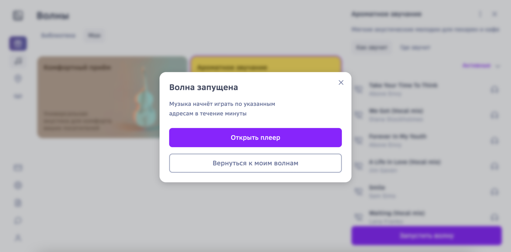Open three-dot menu in the right panel

tap(480, 14)
